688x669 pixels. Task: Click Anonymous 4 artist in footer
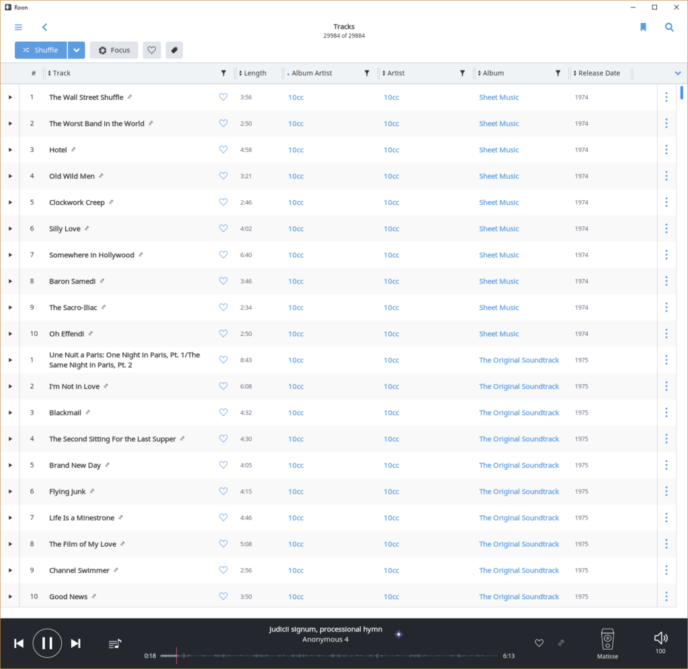click(x=325, y=639)
